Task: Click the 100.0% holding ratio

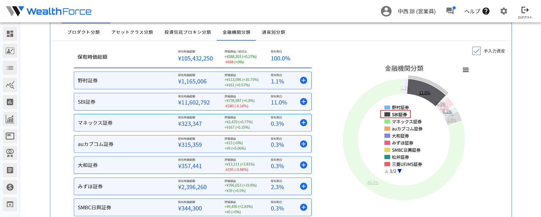Action: coord(281,59)
